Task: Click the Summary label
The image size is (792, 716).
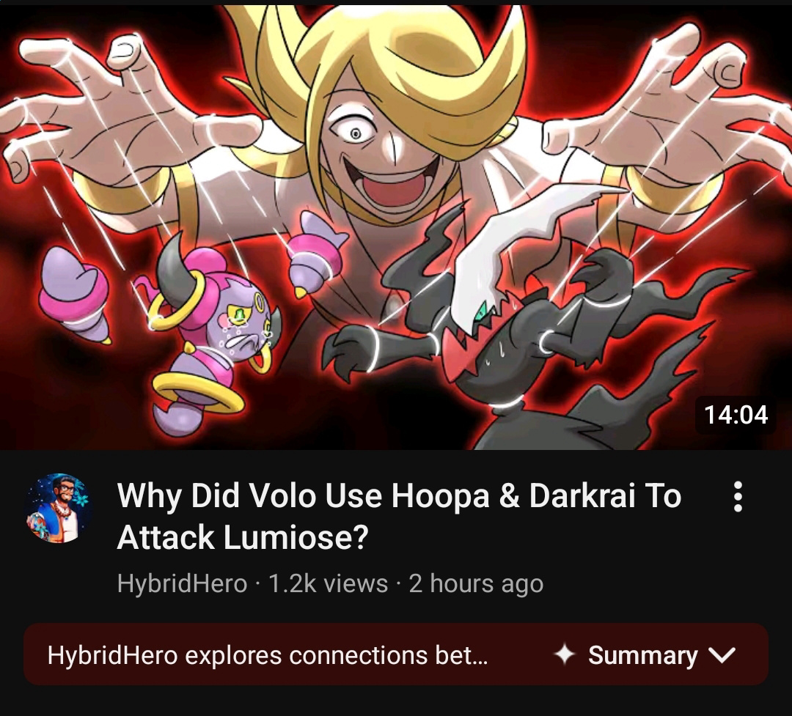Action: [x=642, y=655]
